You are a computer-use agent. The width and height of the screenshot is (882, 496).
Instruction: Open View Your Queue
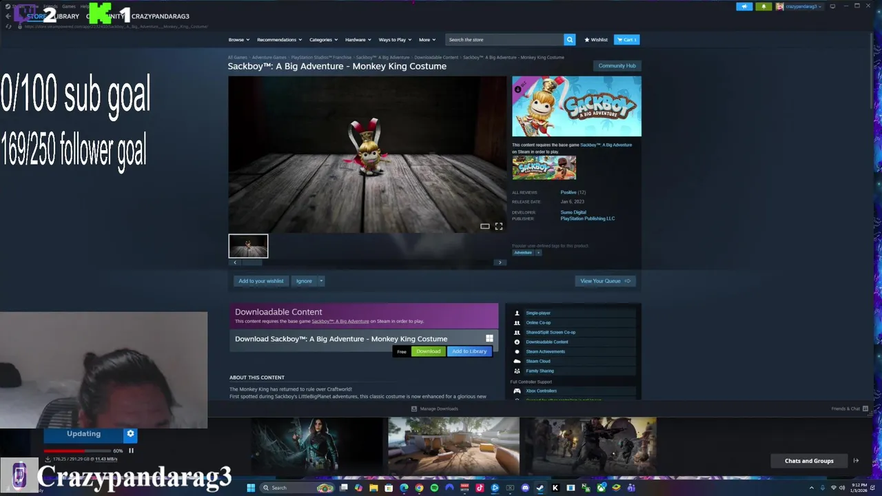click(605, 281)
